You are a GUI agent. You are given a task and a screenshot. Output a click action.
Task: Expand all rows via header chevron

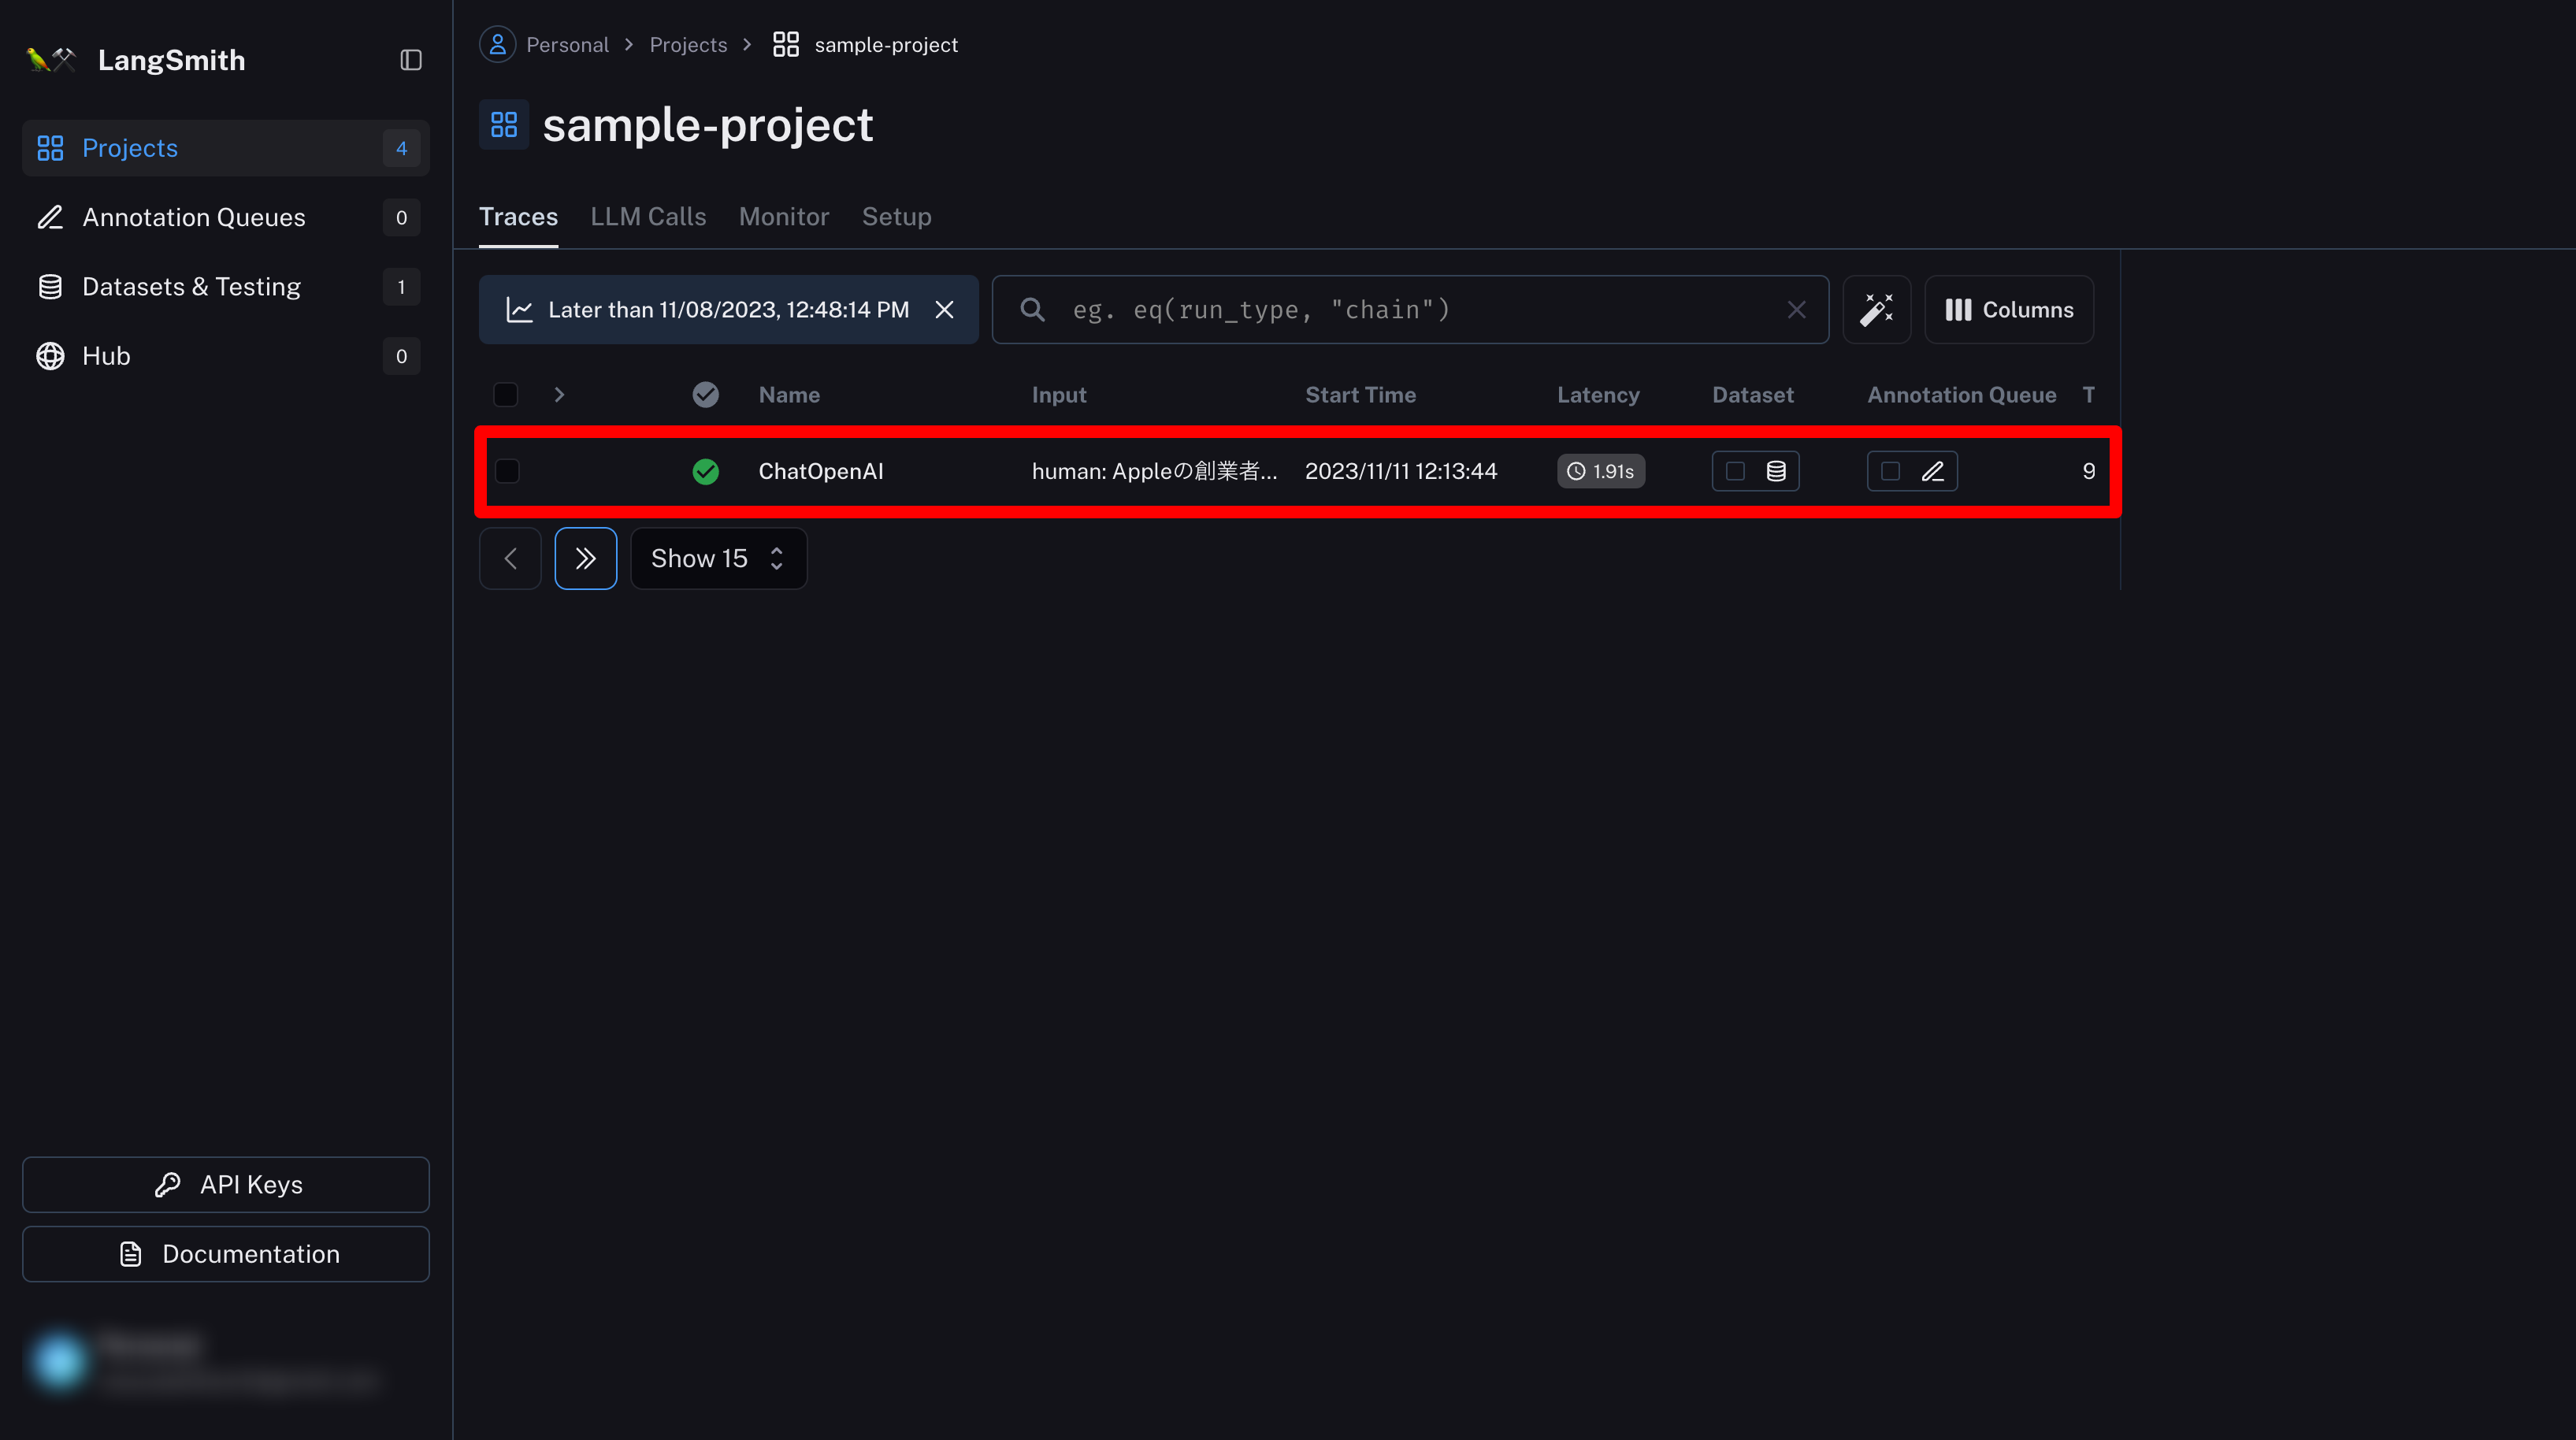pos(560,395)
